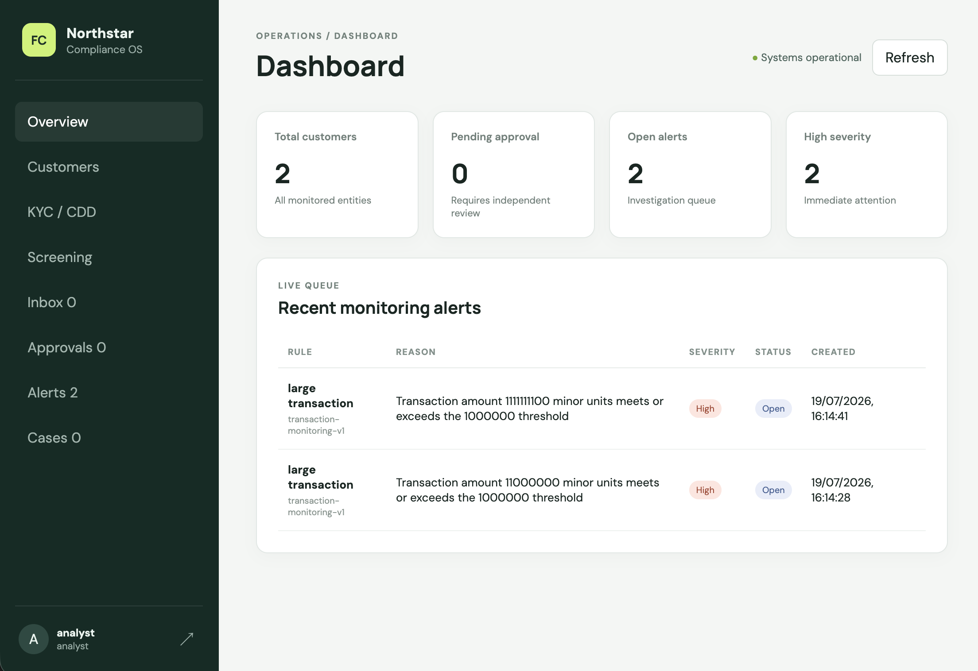The width and height of the screenshot is (978, 671).
Task: Open the alert reason mentioning 11000000 minor units
Action: (528, 490)
